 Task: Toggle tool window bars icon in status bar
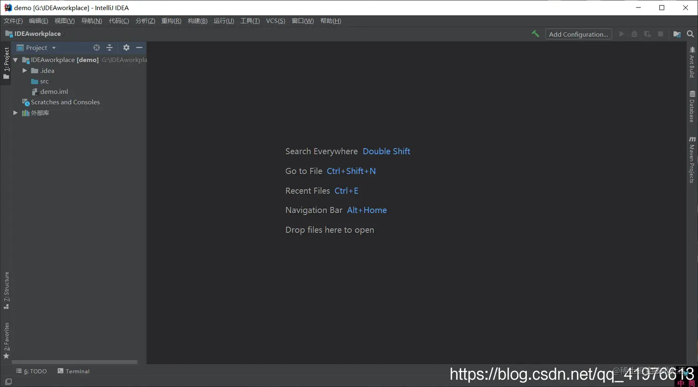click(x=8, y=382)
